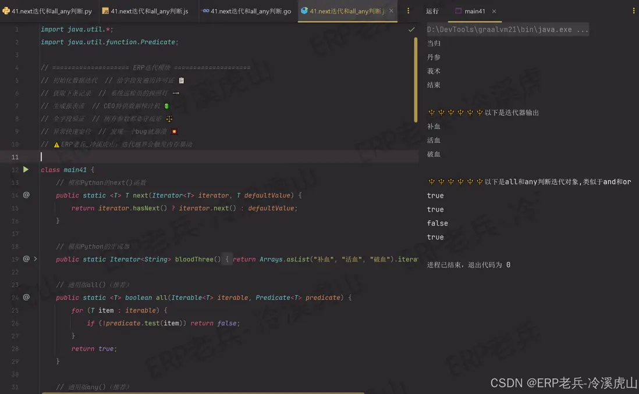The height and width of the screenshot is (394, 639).
Task: Click the output line 补血
Action: (x=434, y=126)
